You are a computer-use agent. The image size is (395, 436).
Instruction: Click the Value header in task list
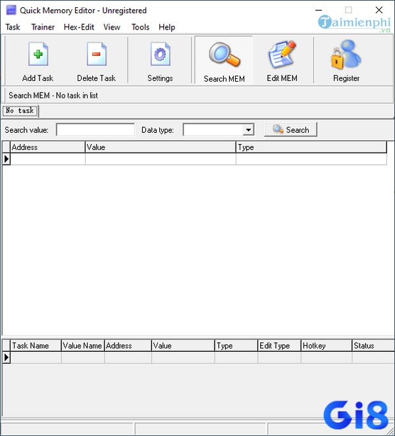click(x=183, y=346)
